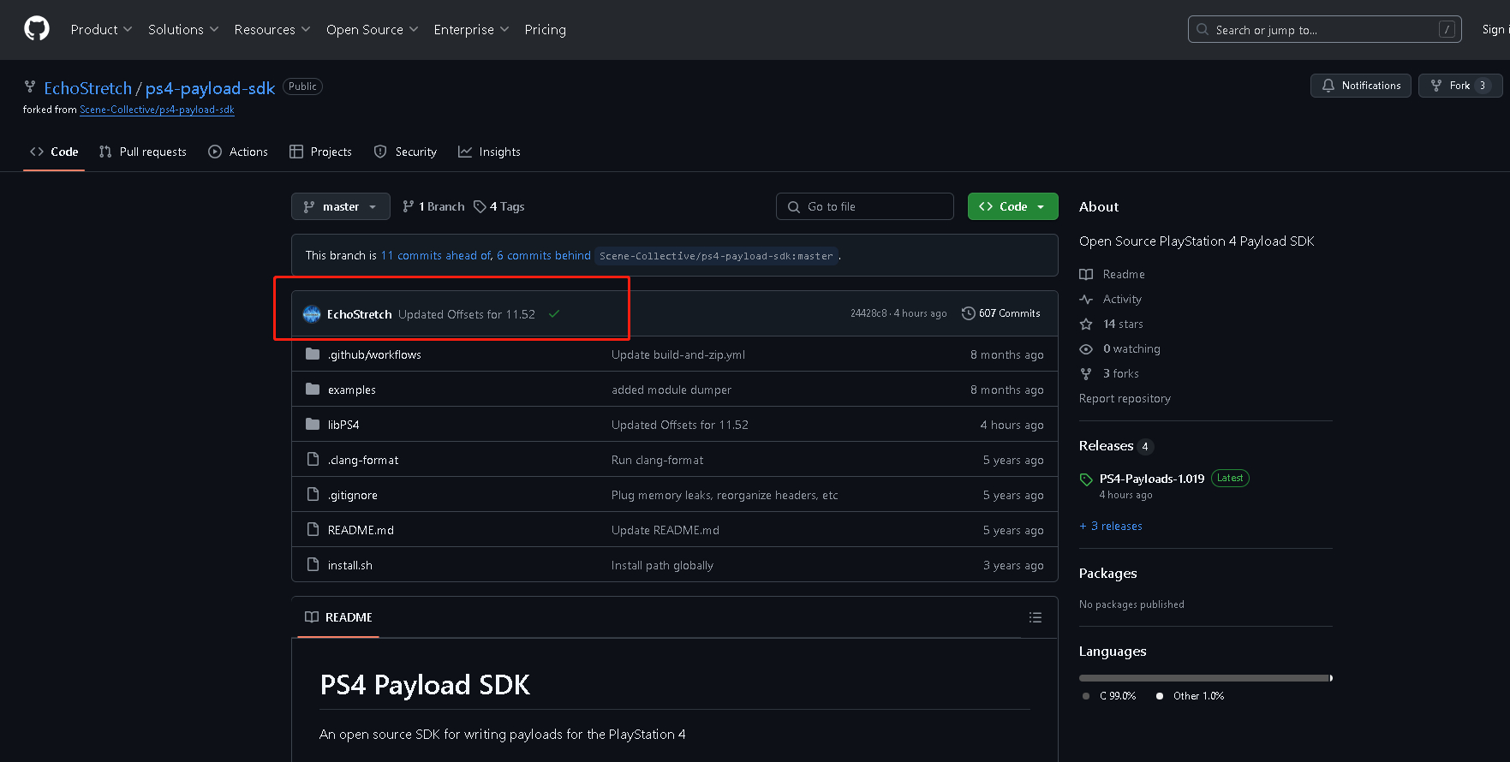
Task: Open the libPS4 folder
Action: coord(343,425)
